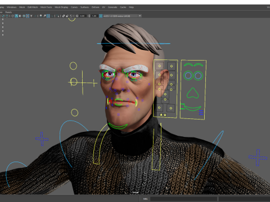Open the UV menu
The image size is (270, 202).
103,7
